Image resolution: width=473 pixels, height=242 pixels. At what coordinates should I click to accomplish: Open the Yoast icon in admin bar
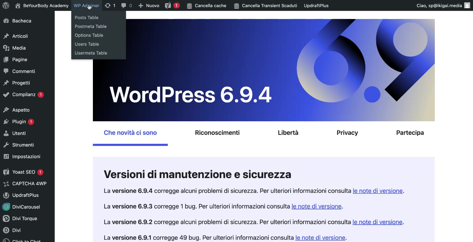coord(168,5)
